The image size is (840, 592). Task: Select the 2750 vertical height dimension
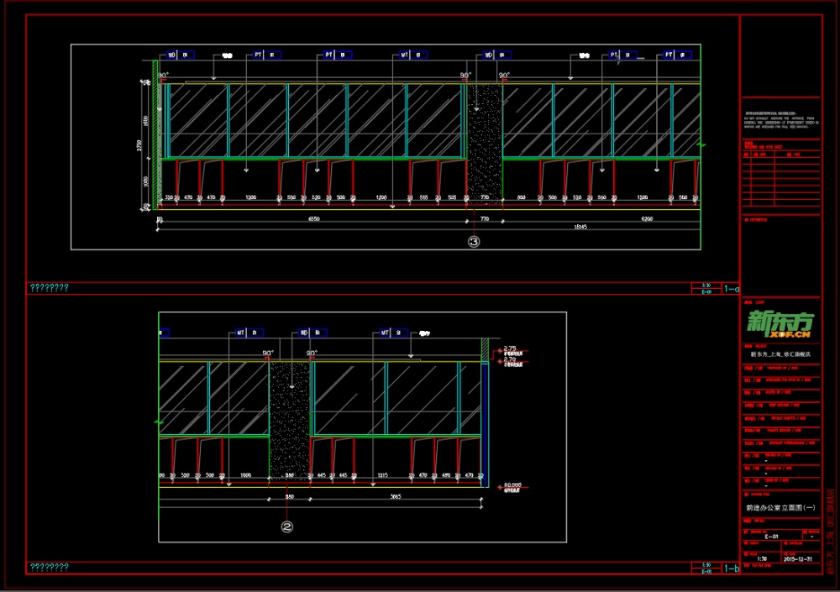tap(140, 144)
